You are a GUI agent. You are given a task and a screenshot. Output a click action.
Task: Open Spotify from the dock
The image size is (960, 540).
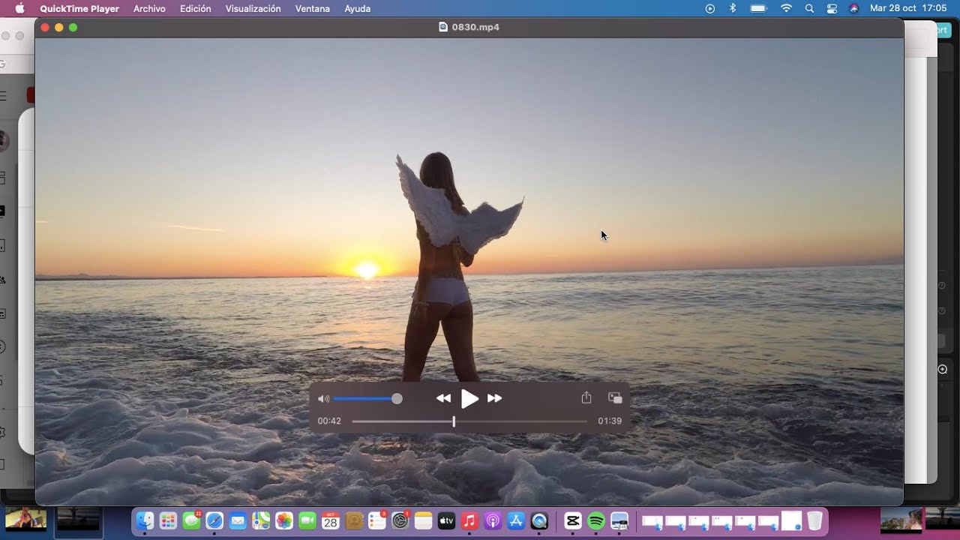coord(596,521)
